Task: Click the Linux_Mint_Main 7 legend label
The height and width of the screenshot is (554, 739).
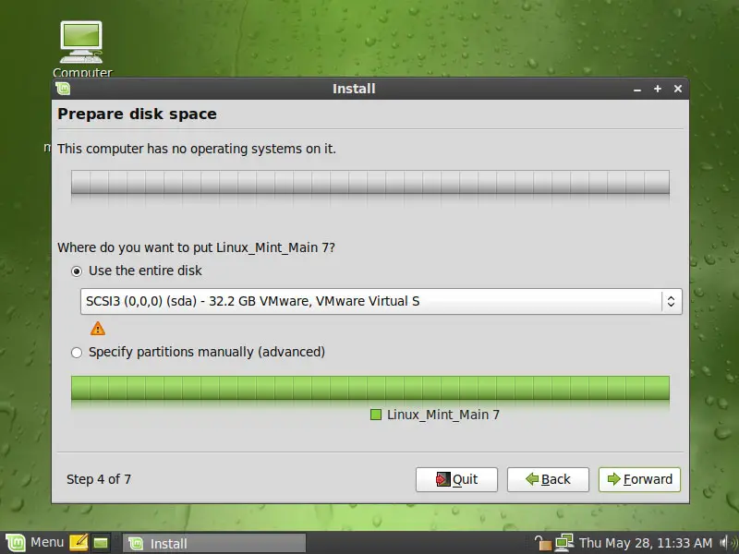Action: point(443,415)
